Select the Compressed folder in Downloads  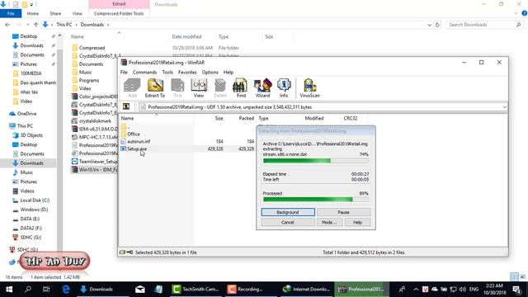[x=92, y=48]
